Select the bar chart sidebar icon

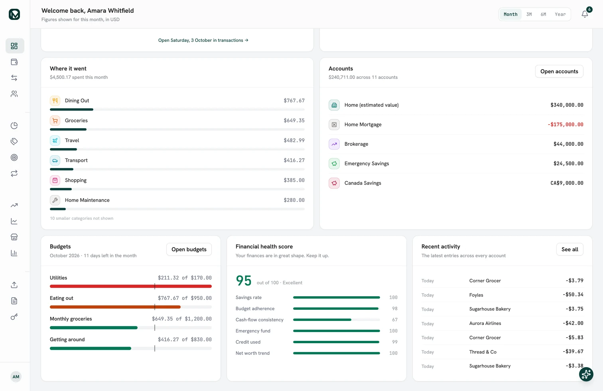click(14, 253)
